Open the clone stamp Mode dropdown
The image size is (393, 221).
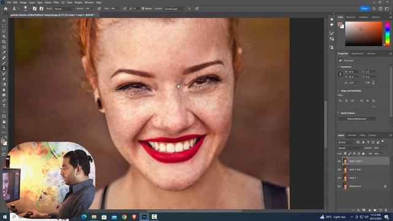coord(64,9)
